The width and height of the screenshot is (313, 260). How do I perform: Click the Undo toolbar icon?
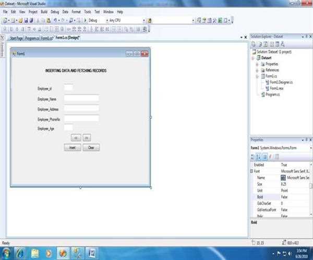(x=55, y=20)
